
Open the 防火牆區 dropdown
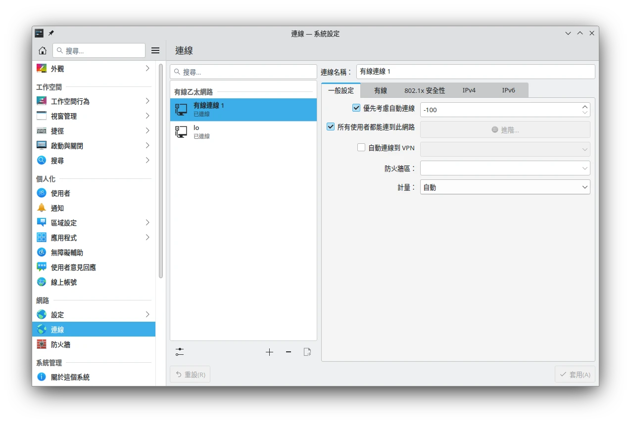pos(505,168)
